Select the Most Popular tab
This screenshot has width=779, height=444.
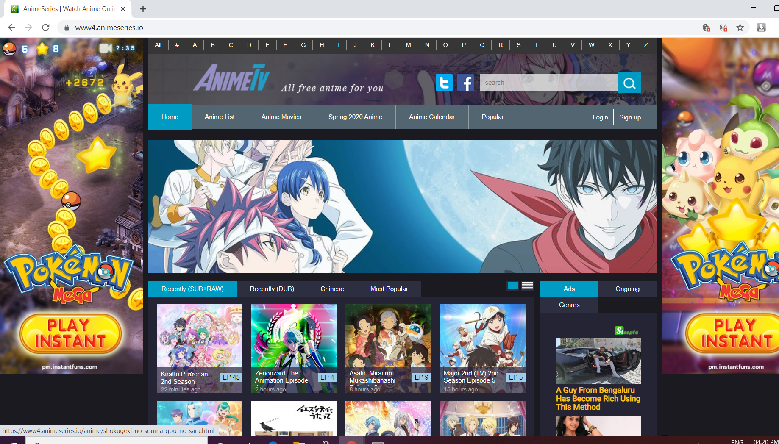(x=389, y=289)
